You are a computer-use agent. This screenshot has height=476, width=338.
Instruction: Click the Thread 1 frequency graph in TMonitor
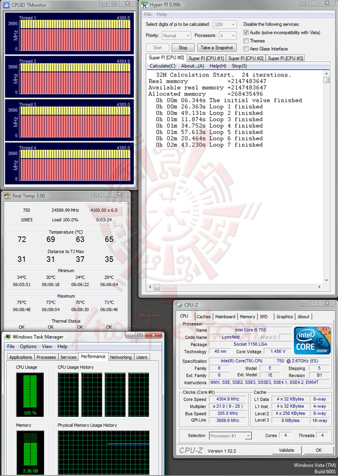point(75,35)
